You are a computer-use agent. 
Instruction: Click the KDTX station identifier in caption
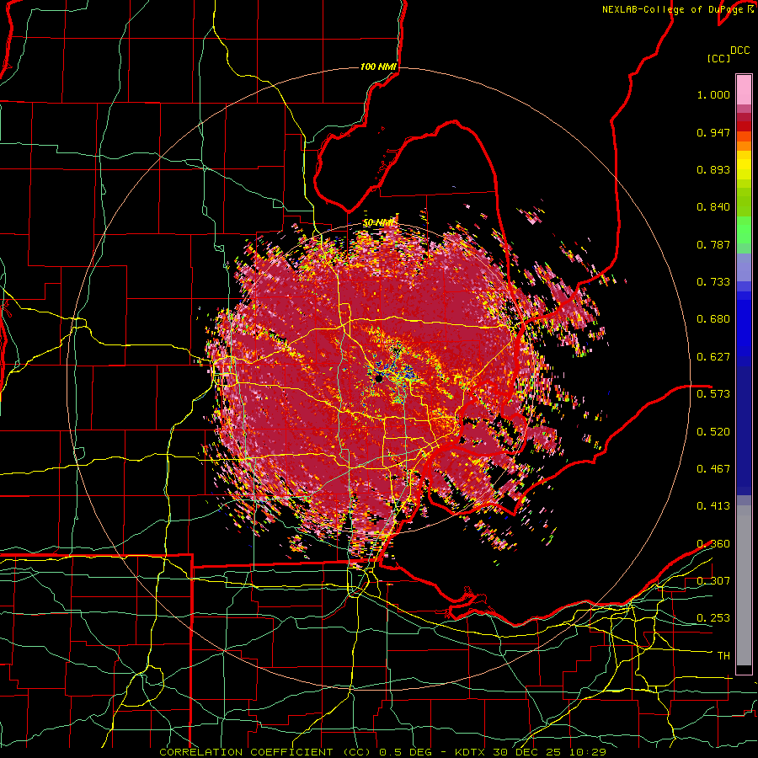(472, 752)
